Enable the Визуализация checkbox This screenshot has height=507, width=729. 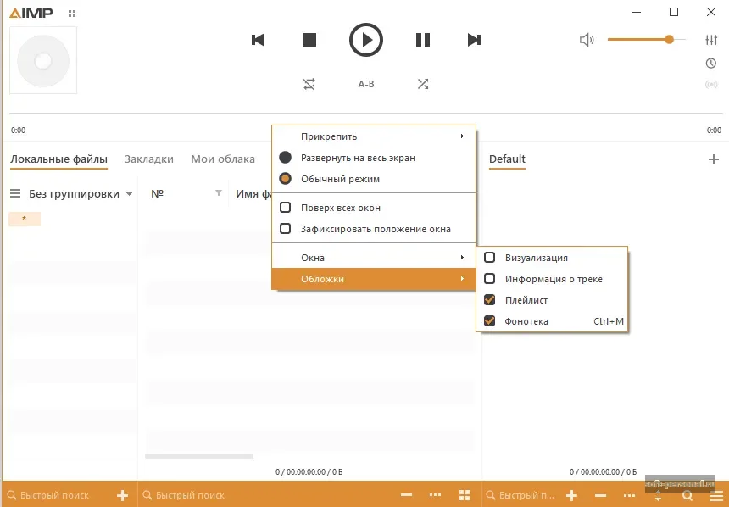[490, 258]
